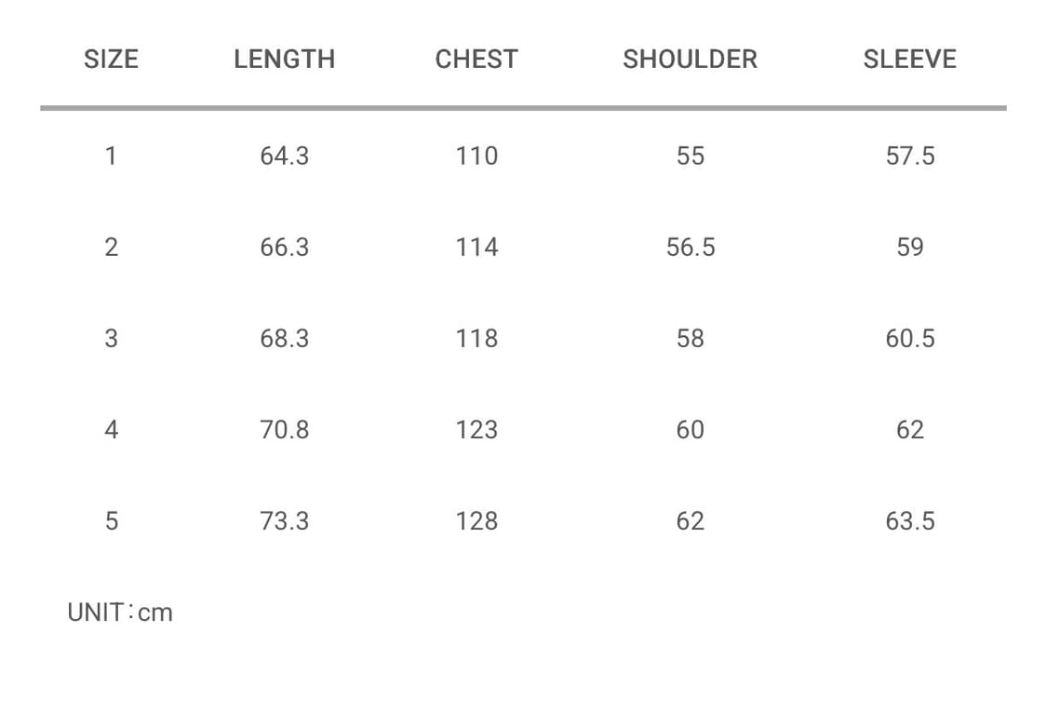
Task: Click the LENGTH column header
Action: pos(284,60)
